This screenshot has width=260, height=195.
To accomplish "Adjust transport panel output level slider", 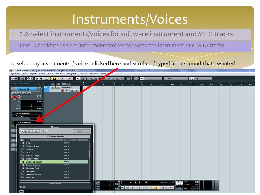I will 214,185.
